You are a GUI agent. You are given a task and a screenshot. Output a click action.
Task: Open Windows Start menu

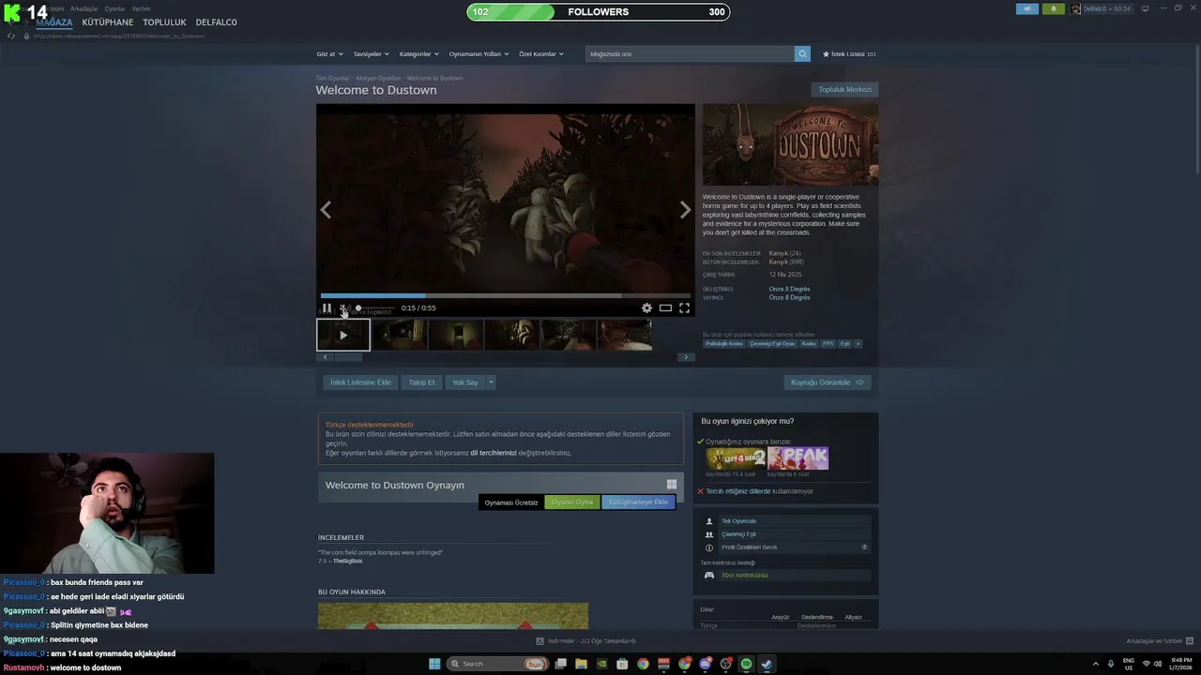[434, 664]
